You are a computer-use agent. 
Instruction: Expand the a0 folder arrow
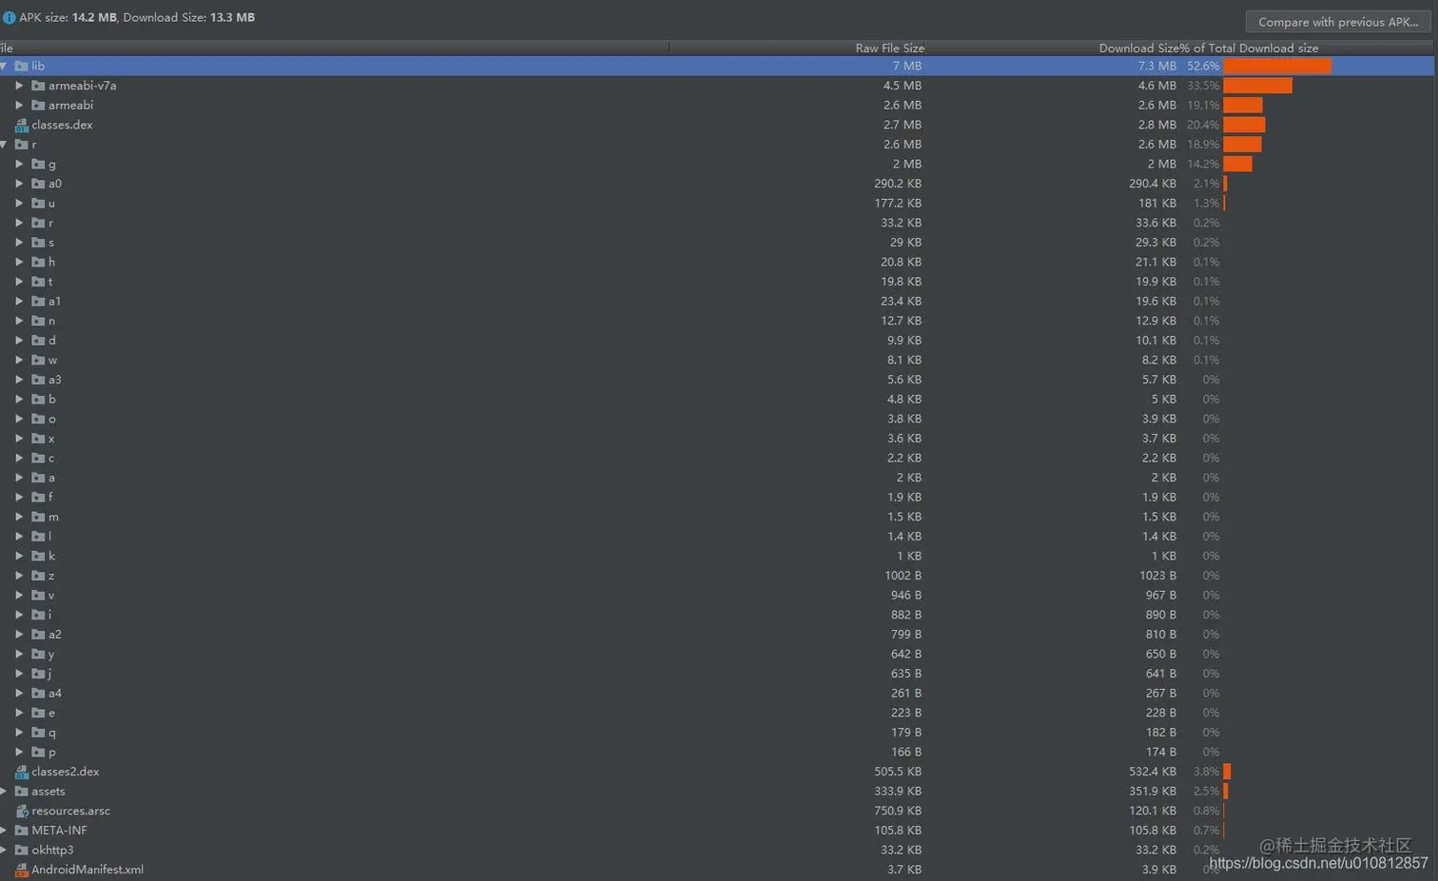pyautogui.click(x=19, y=184)
